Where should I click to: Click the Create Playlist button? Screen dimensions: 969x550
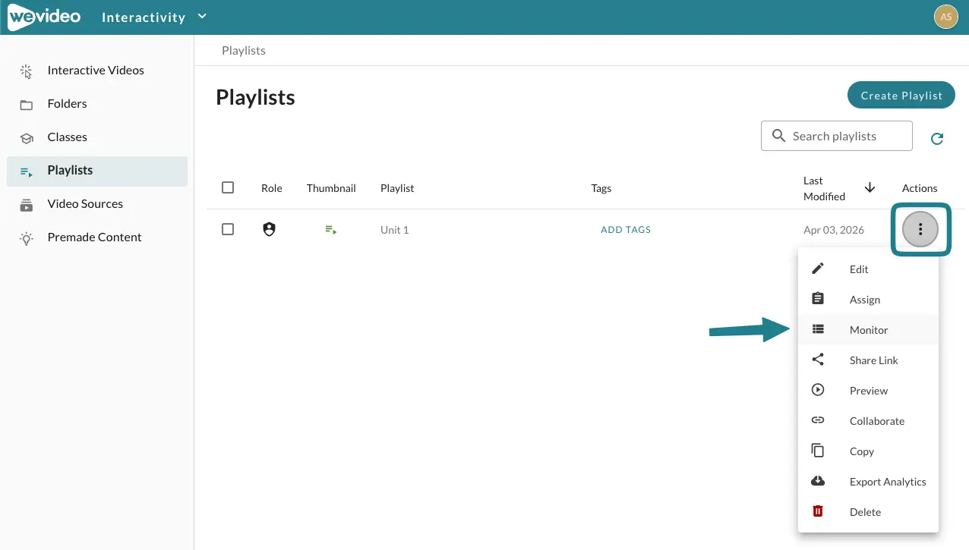click(x=901, y=96)
